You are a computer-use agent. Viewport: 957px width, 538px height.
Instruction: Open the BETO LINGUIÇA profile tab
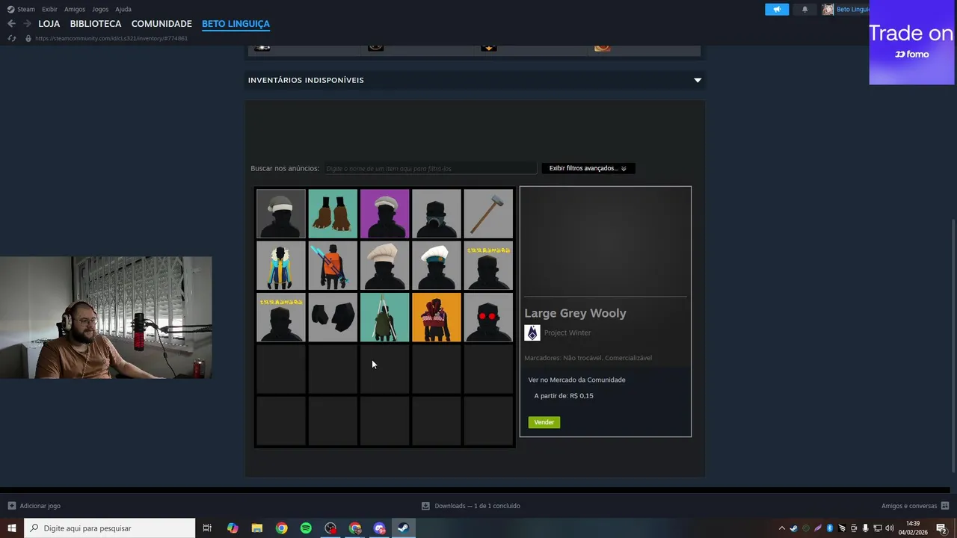(236, 24)
